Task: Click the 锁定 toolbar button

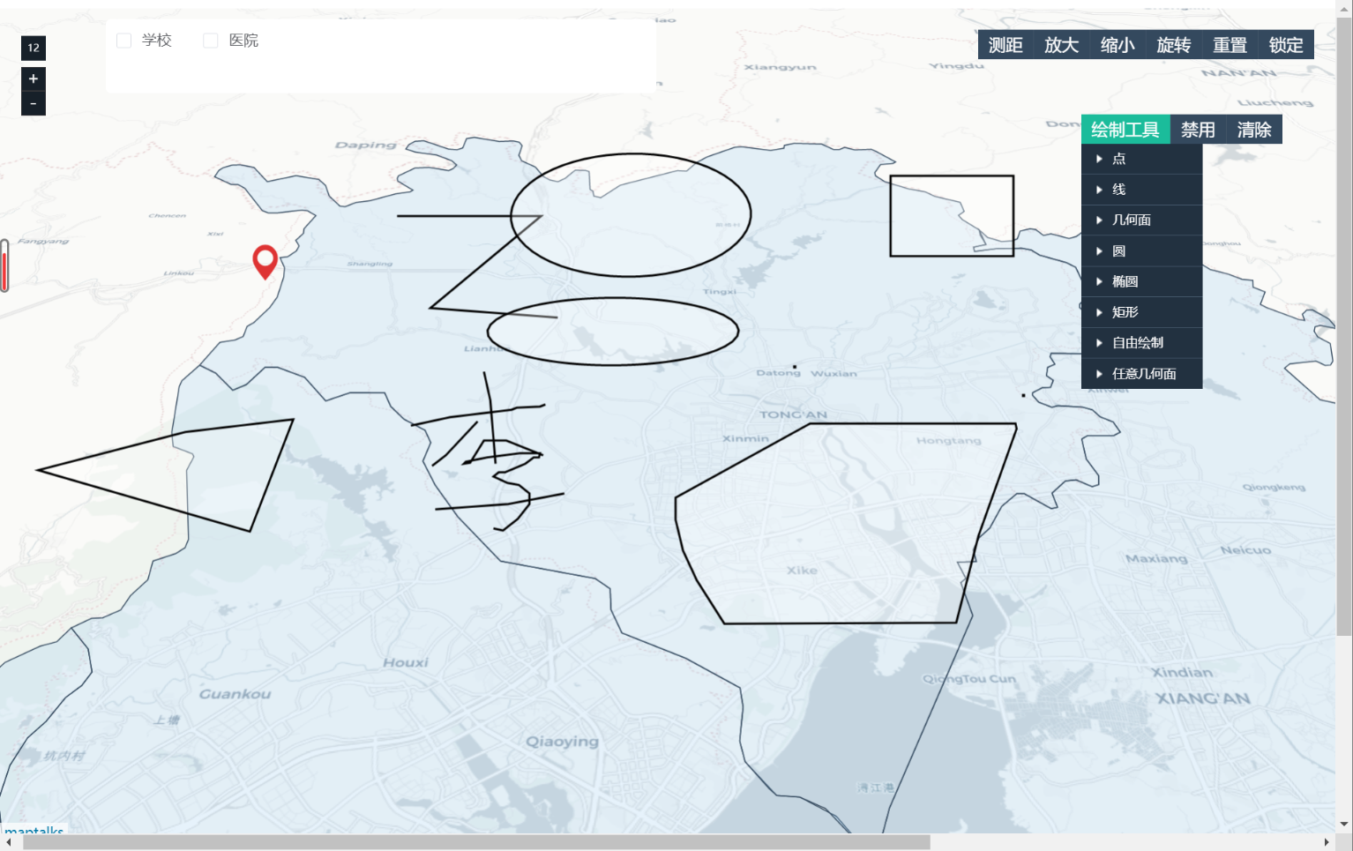Action: point(1286,45)
